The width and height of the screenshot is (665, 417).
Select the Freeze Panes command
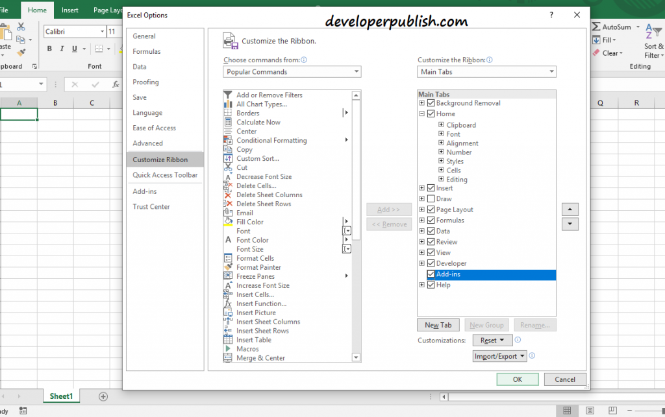[256, 276]
